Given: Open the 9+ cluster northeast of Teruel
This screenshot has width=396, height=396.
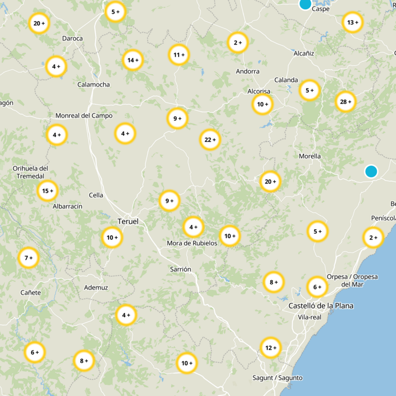Looking at the screenshot, I should (x=169, y=201).
